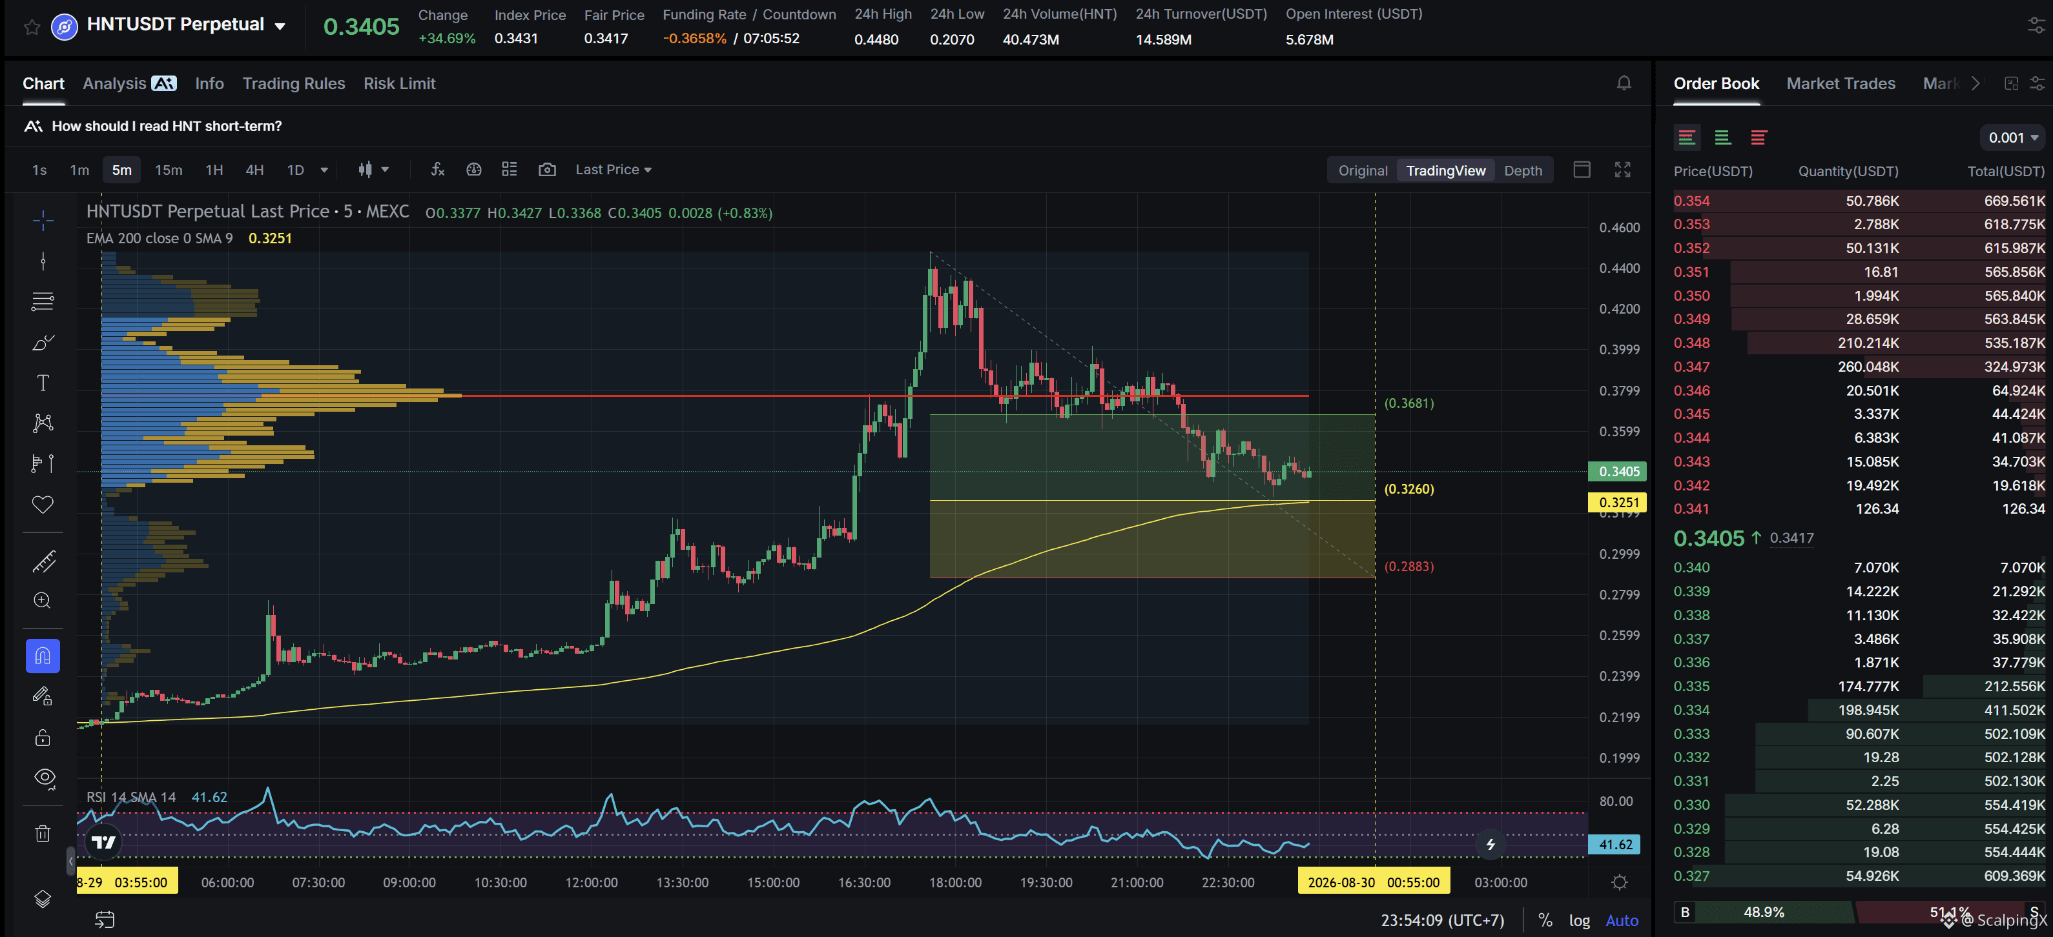This screenshot has width=2053, height=937.
Task: Select the 1s timeframe
Action: [x=39, y=170]
